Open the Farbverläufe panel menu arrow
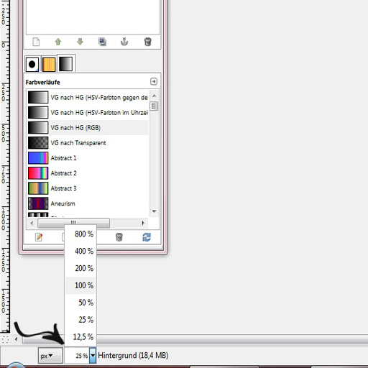This screenshot has height=368, width=368. pyautogui.click(x=154, y=82)
